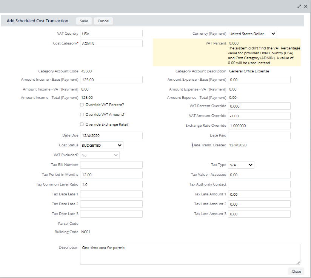
Task: Click the Tax Date Late 1 field
Action: coord(111,194)
